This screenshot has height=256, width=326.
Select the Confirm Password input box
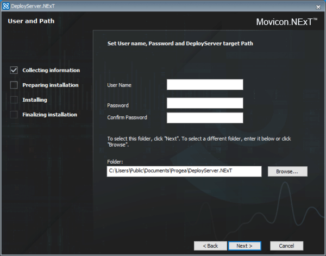(205, 118)
